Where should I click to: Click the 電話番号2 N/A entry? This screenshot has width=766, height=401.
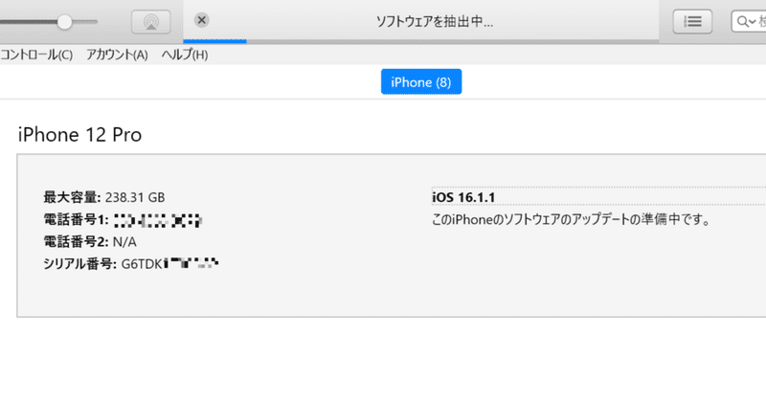point(90,242)
